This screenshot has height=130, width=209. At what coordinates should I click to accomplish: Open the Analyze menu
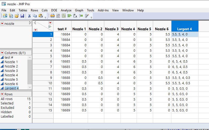pos(66,10)
